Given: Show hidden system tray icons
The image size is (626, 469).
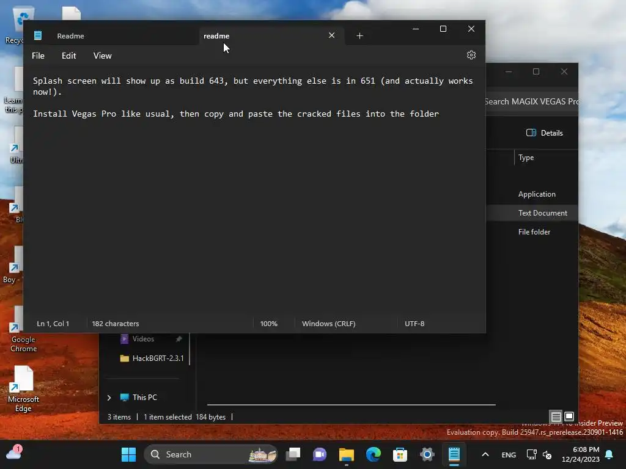Looking at the screenshot, I should [x=485, y=454].
